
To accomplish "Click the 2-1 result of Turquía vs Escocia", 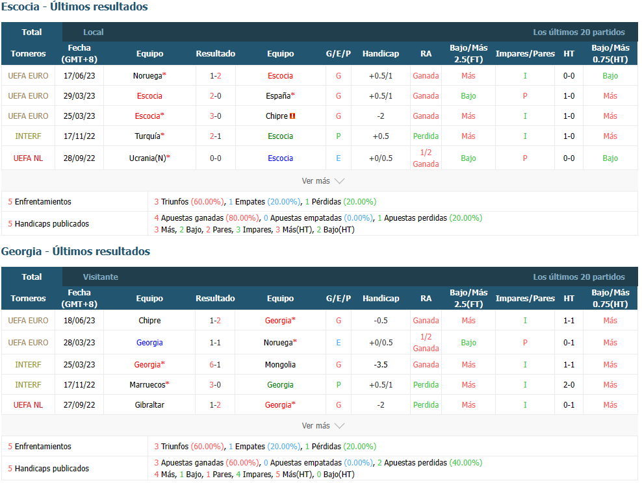I will pos(215,136).
